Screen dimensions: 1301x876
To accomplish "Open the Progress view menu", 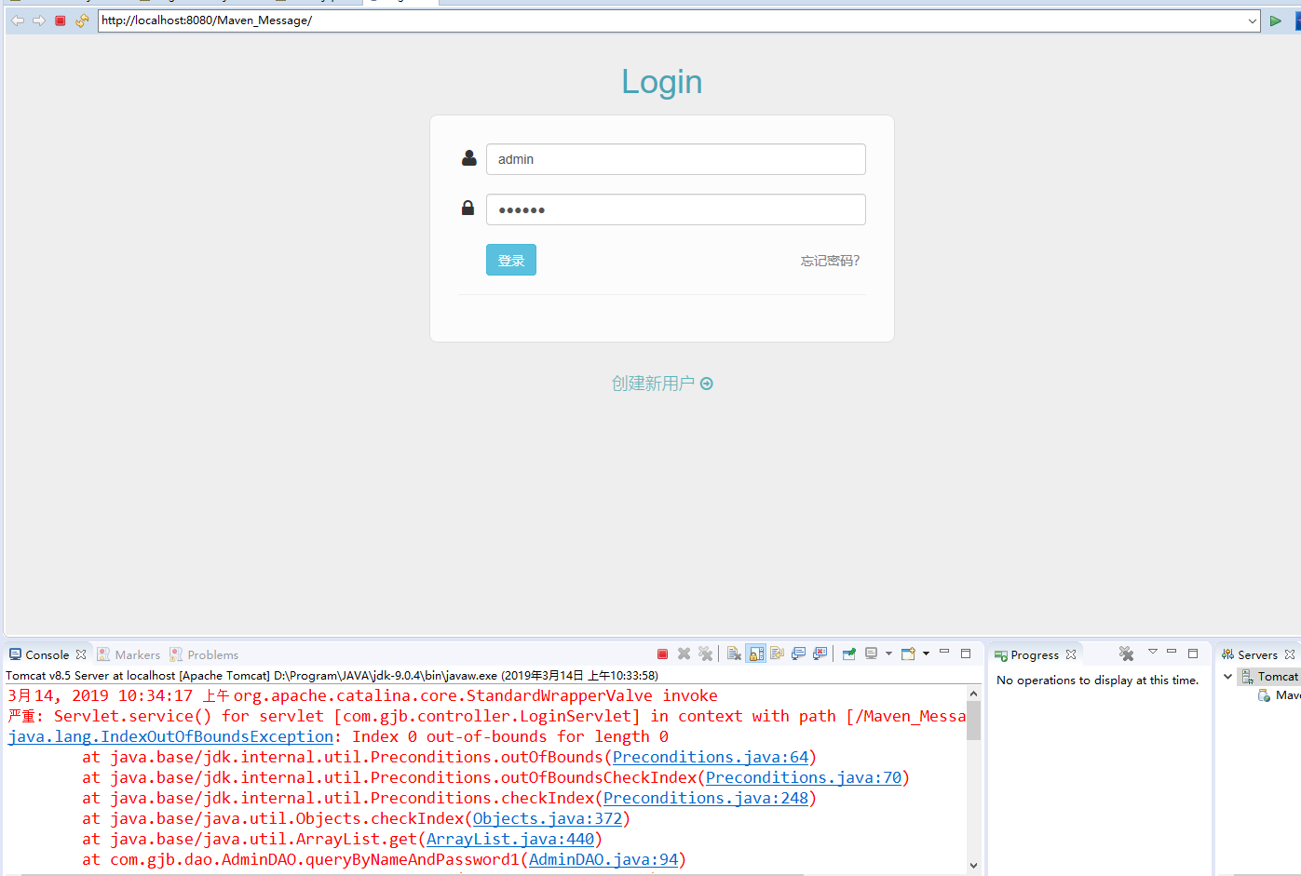I will (1153, 652).
